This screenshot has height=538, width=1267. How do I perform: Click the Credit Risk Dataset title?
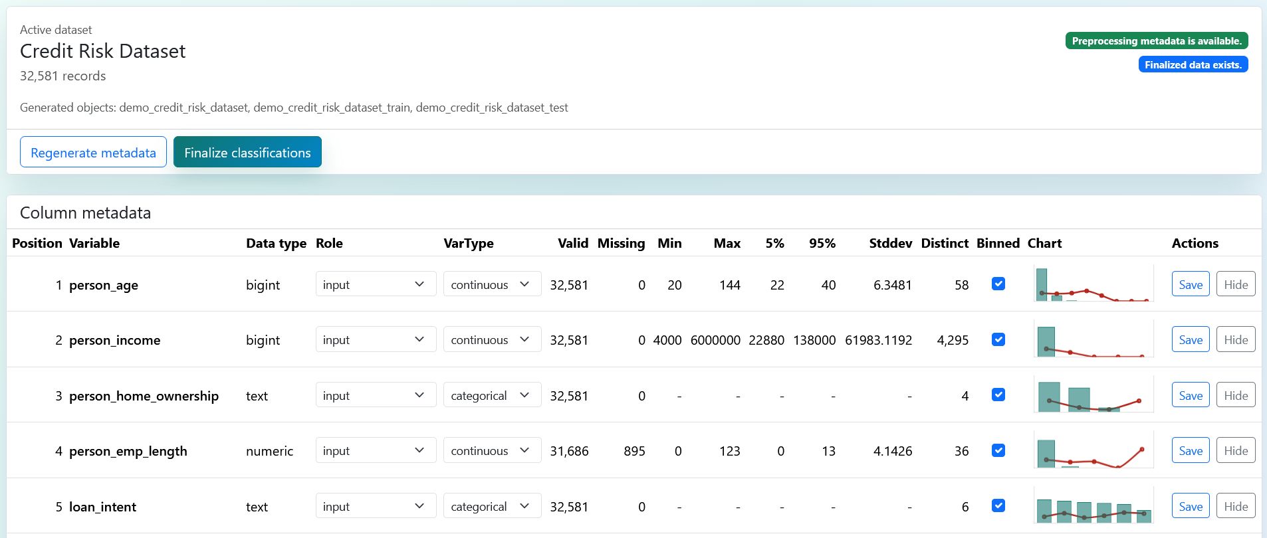(x=102, y=51)
